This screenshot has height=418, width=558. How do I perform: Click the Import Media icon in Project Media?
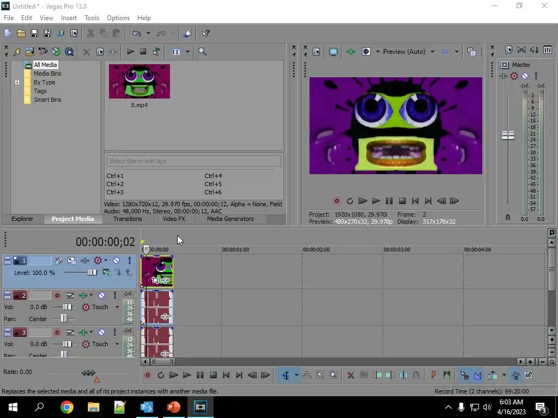click(29, 52)
